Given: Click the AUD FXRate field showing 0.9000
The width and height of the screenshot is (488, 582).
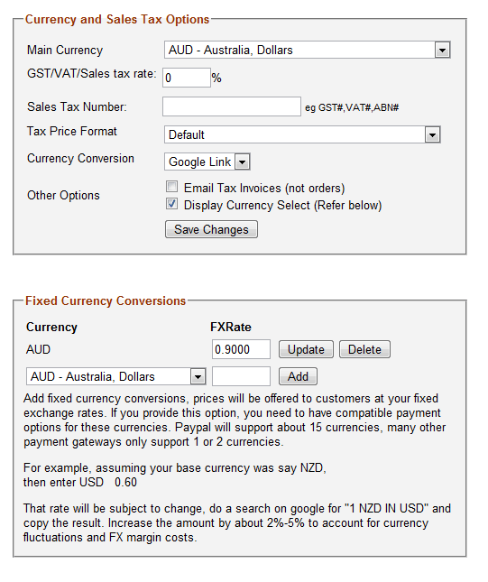Looking at the screenshot, I should [241, 349].
